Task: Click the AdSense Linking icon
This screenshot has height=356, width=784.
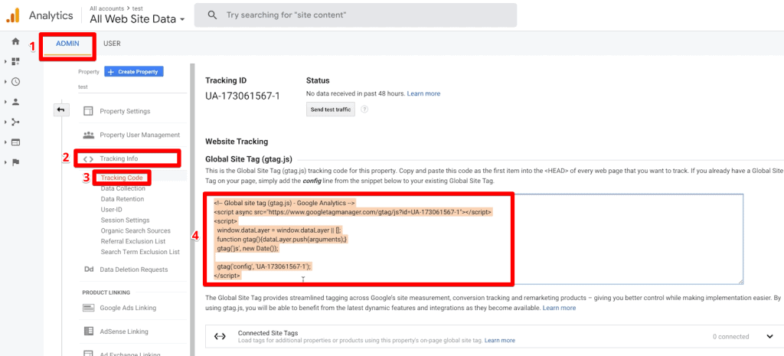Action: [x=89, y=332]
